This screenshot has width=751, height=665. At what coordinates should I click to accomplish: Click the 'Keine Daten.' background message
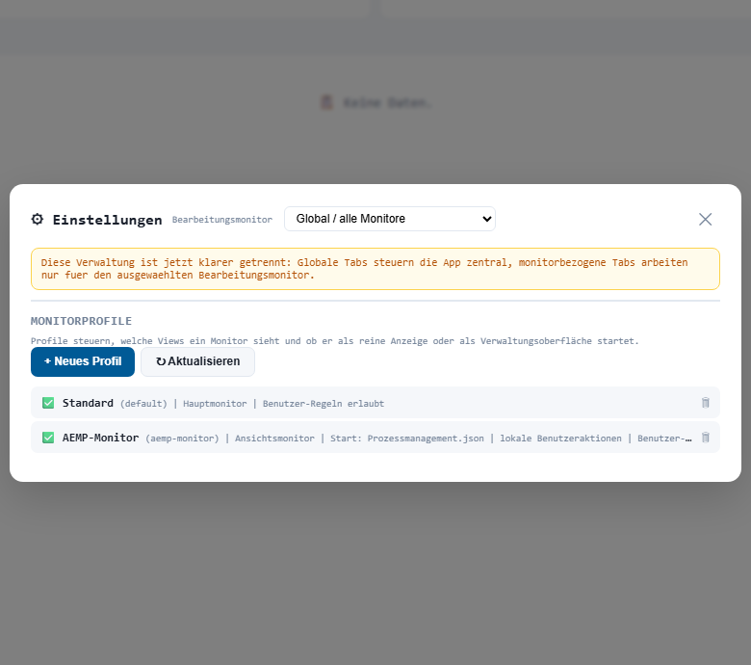coord(387,102)
